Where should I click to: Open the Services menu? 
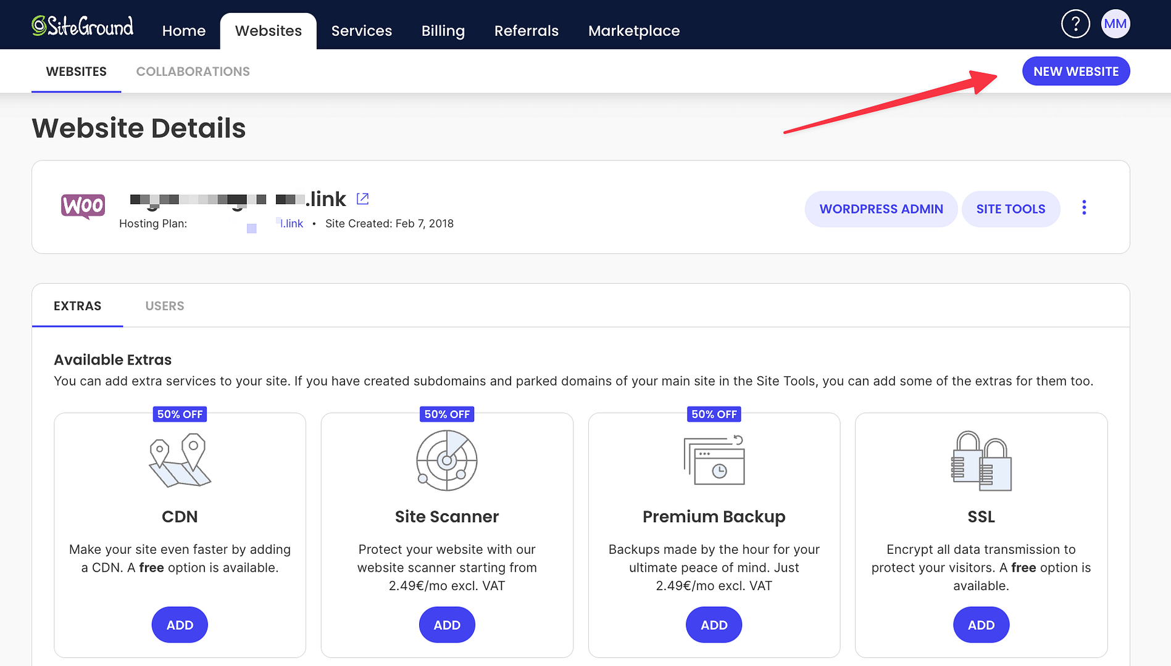362,31
